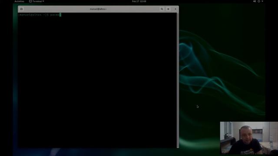The height and width of the screenshot is (156, 278).
Task: Click the terminal window title text
Action: coord(98,9)
